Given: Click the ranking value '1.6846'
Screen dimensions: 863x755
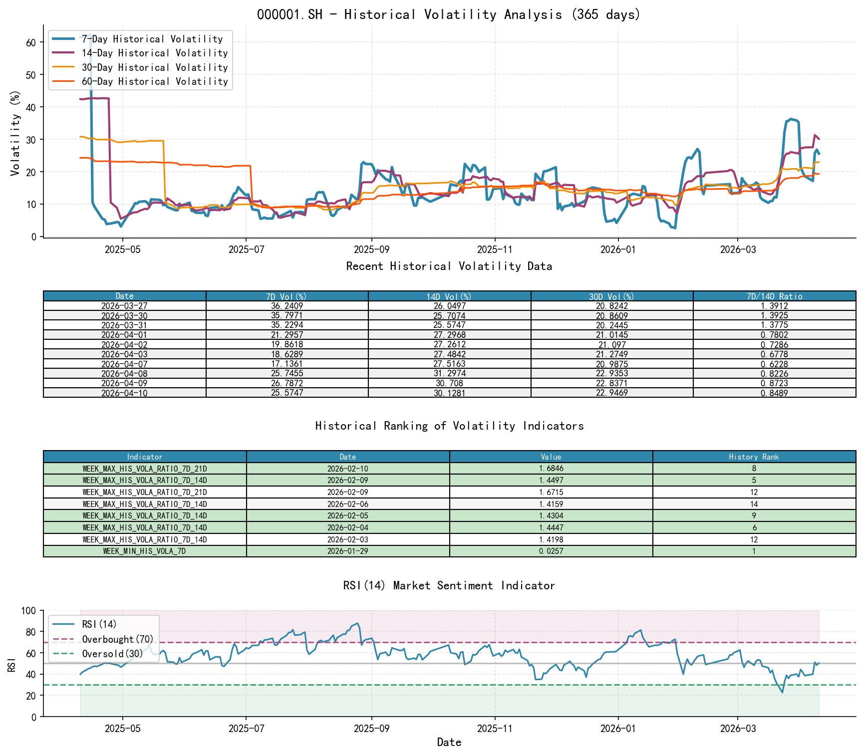Looking at the screenshot, I should (551, 469).
